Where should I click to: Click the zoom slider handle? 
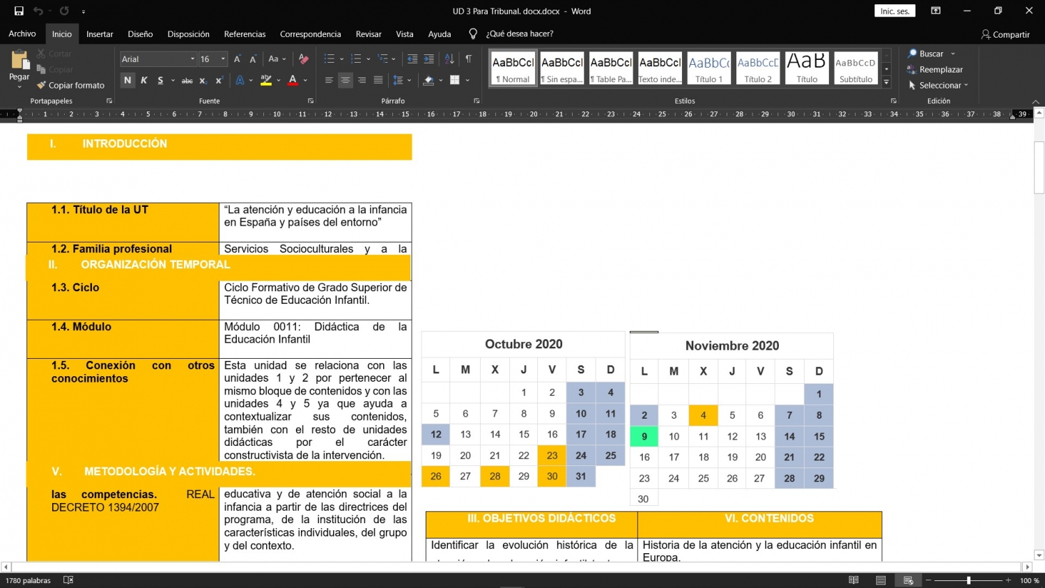point(968,580)
